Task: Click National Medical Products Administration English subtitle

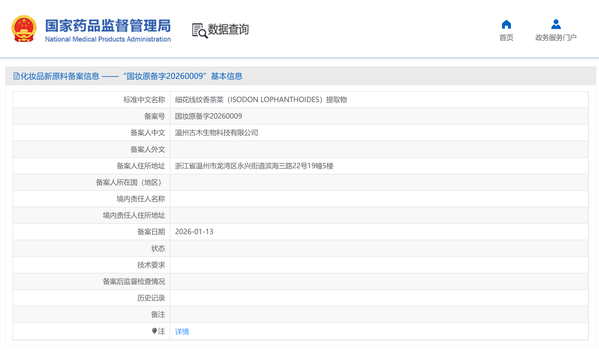Action: [x=108, y=39]
